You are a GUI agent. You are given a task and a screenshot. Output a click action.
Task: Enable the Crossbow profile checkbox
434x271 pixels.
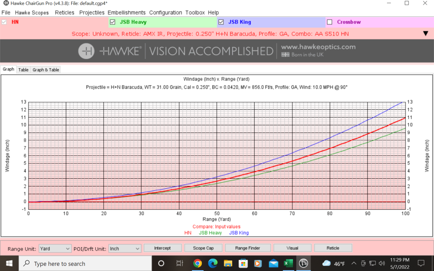tap(329, 22)
